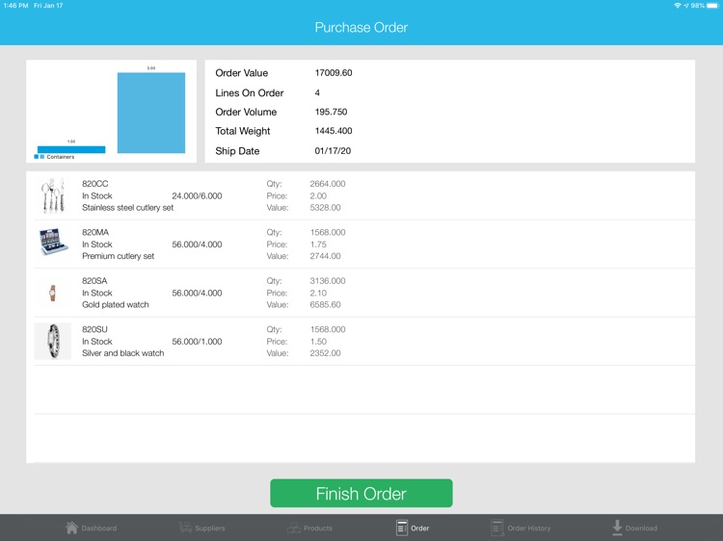
Task: Open the Download tab label
Action: pyautogui.click(x=641, y=528)
